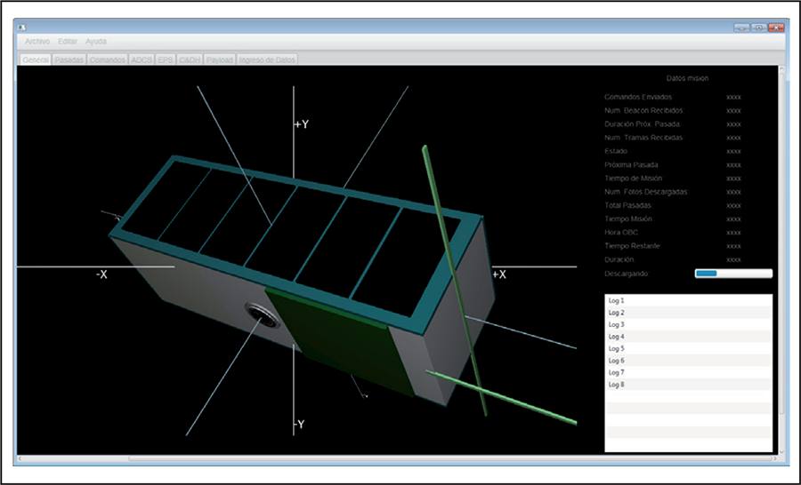The image size is (801, 485).
Task: Switch to the Pasadas tab
Action: click(x=69, y=60)
